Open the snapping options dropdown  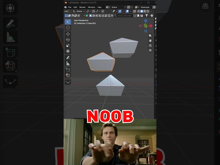click(x=97, y=11)
